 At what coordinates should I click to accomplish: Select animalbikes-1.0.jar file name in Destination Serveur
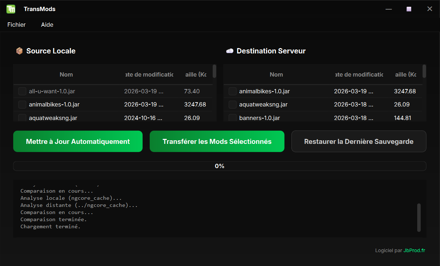(x=264, y=91)
